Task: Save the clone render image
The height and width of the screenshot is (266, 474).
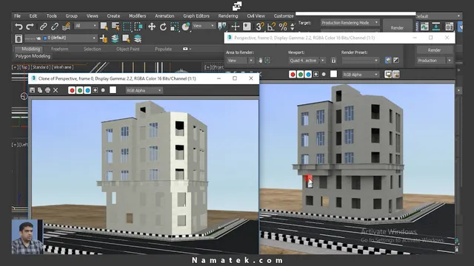Action: 32,90
